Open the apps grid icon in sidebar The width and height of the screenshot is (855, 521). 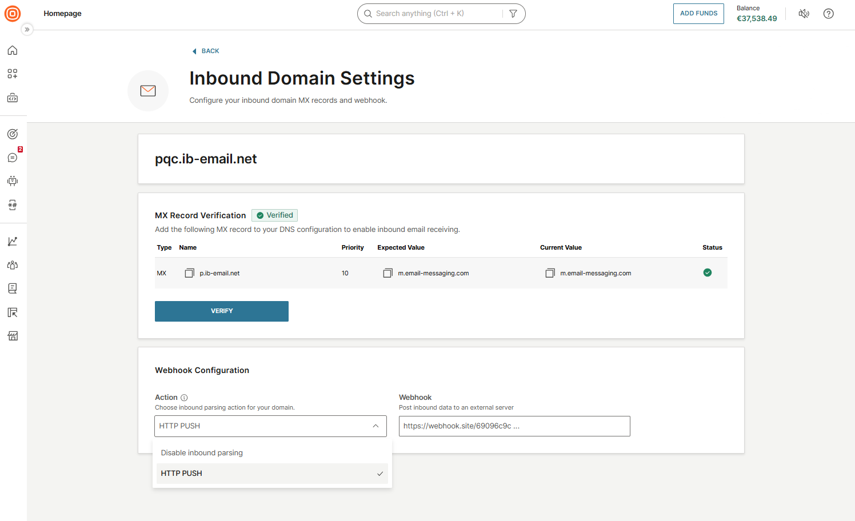click(13, 74)
